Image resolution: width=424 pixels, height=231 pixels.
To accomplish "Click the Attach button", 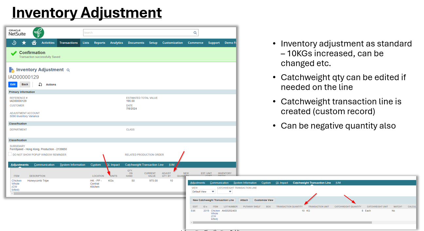I will [x=244, y=200].
